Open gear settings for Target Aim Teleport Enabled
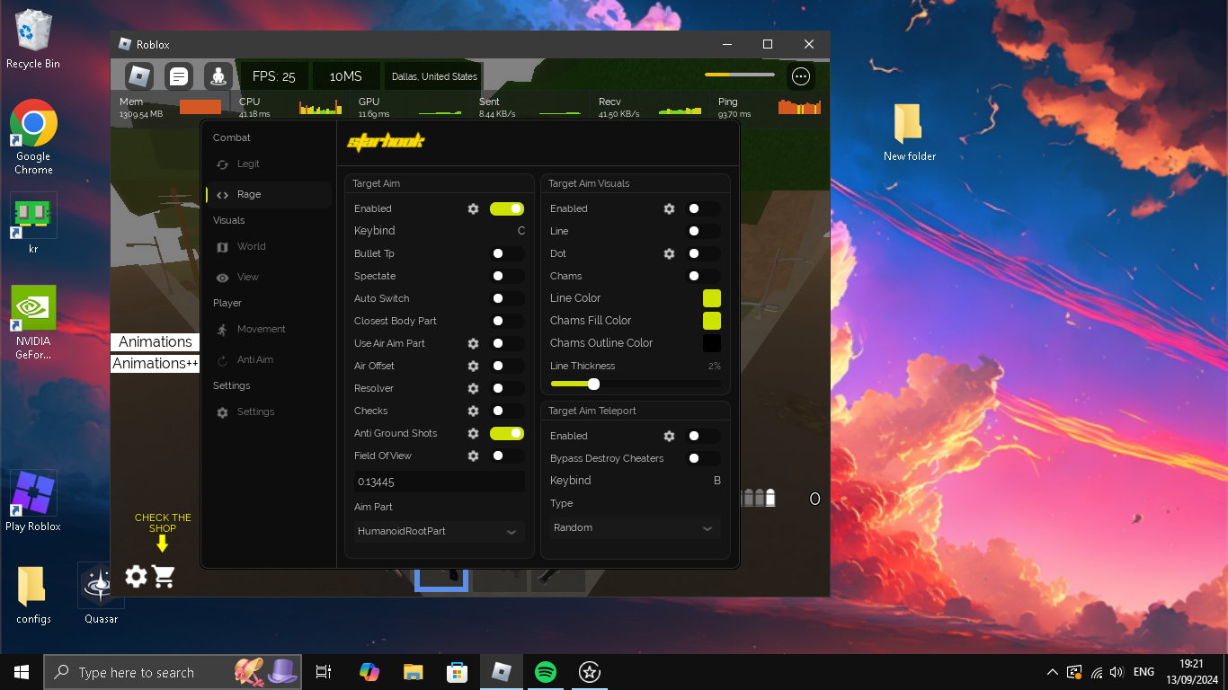The height and width of the screenshot is (690, 1228). pyautogui.click(x=669, y=436)
